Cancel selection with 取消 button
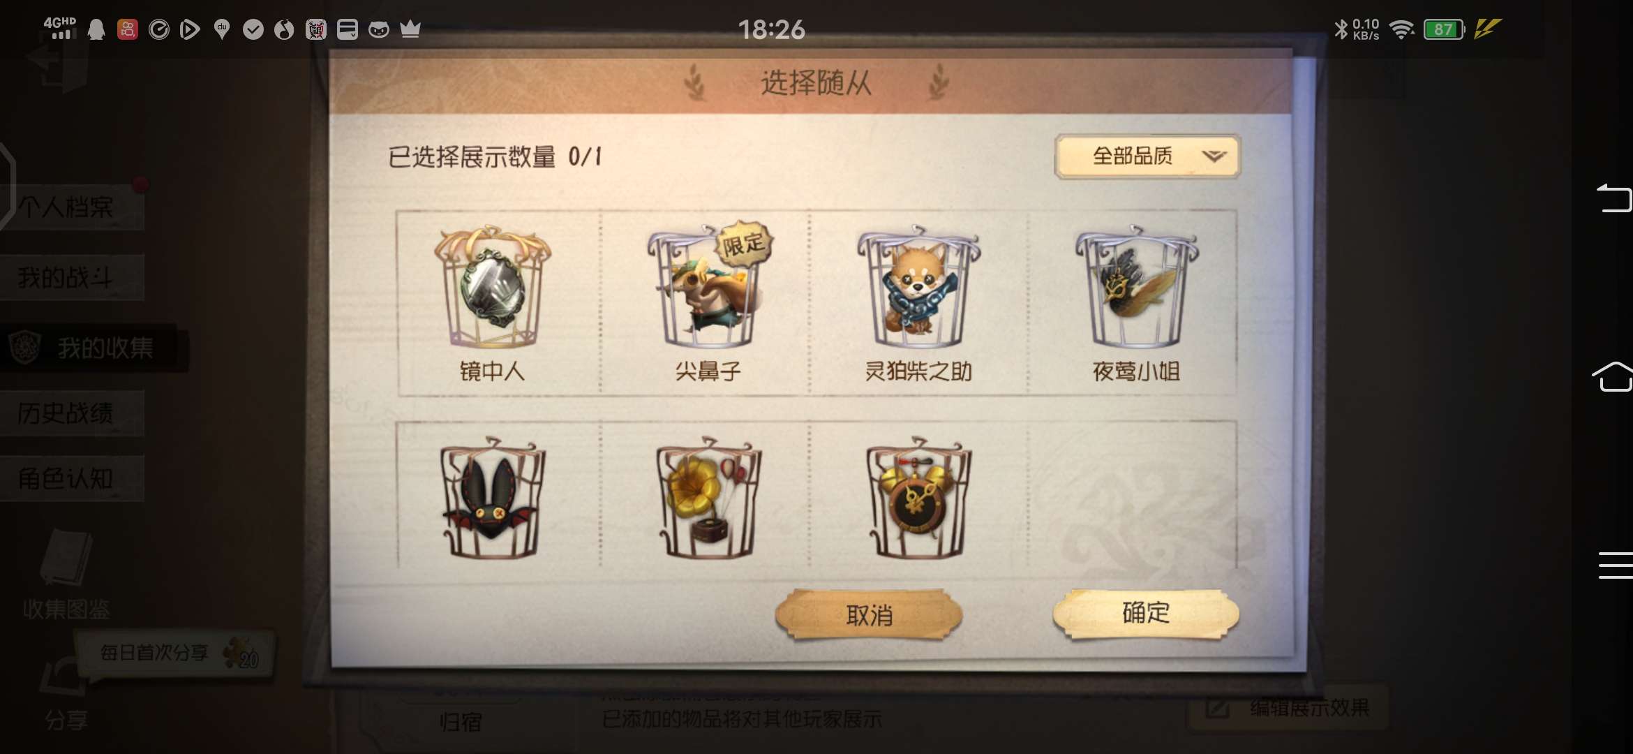Viewport: 1633px width, 754px height. pos(869,615)
